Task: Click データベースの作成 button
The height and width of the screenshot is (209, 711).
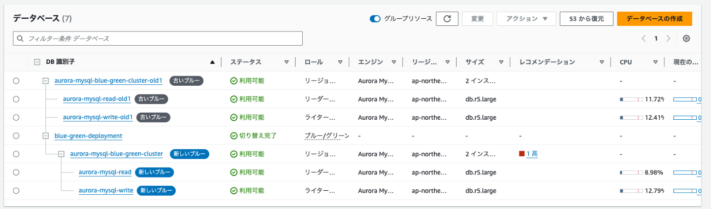Action: (655, 19)
